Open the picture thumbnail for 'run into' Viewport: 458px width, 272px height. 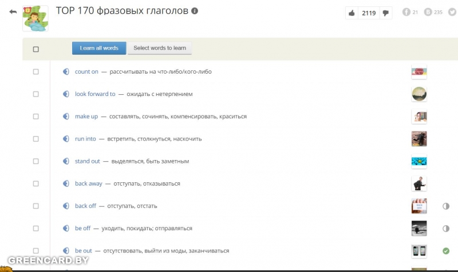pyautogui.click(x=419, y=139)
